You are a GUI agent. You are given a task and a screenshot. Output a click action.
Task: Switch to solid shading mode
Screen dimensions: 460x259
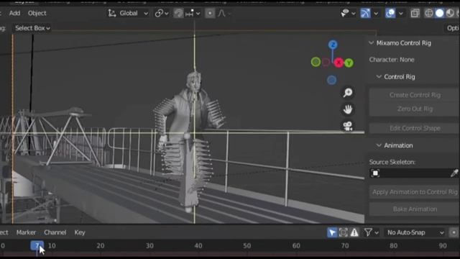pyautogui.click(x=439, y=13)
